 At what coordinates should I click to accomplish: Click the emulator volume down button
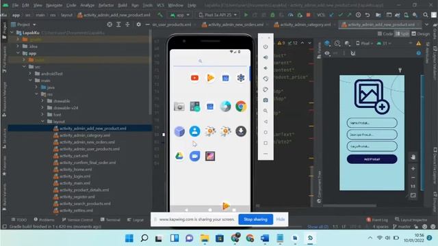coord(266,68)
